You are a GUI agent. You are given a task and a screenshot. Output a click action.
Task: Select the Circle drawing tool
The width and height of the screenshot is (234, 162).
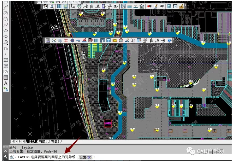6,13
